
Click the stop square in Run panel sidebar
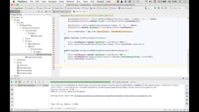(12, 90)
